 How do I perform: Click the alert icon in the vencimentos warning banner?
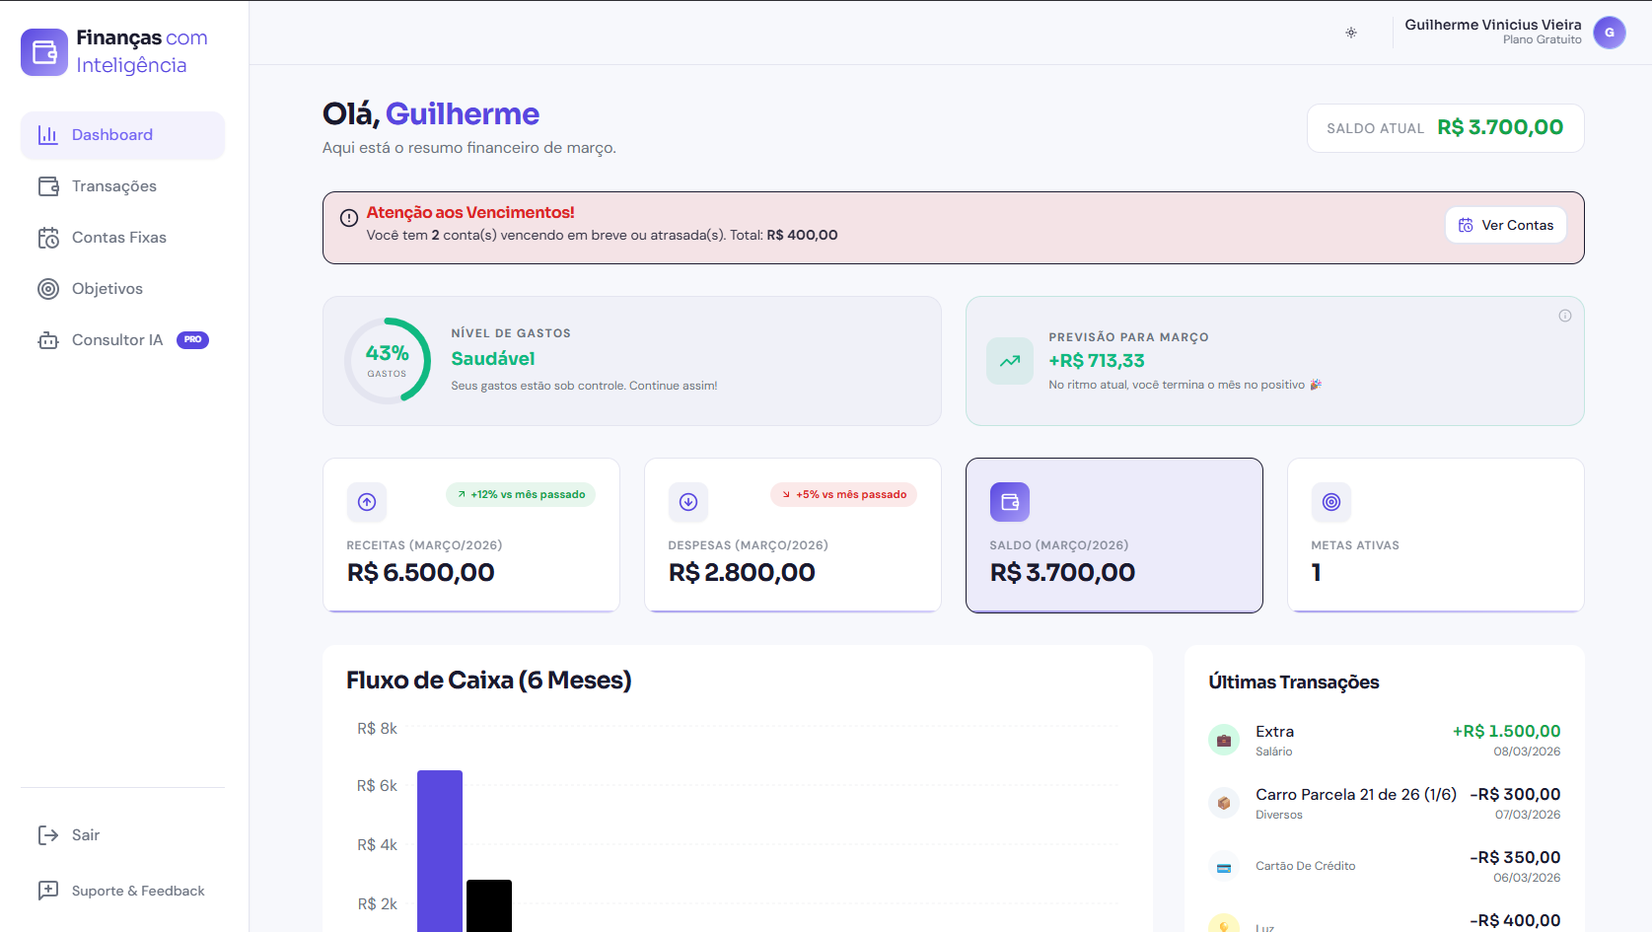click(x=348, y=217)
